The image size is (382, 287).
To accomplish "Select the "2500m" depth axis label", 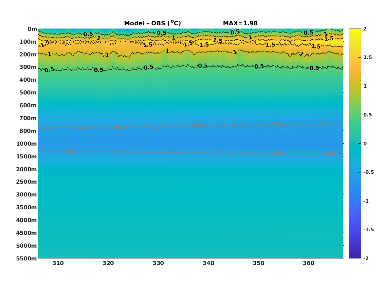I will click(27, 182).
